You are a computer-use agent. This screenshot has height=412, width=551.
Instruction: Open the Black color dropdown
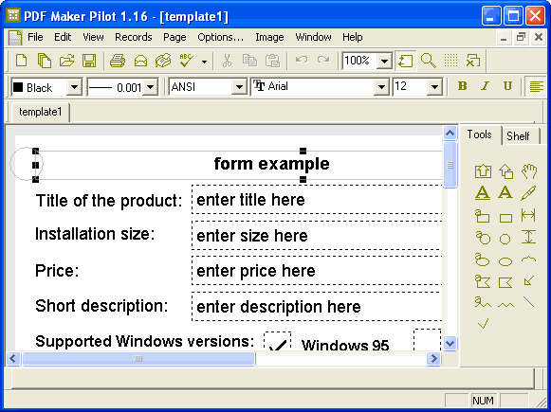click(75, 87)
